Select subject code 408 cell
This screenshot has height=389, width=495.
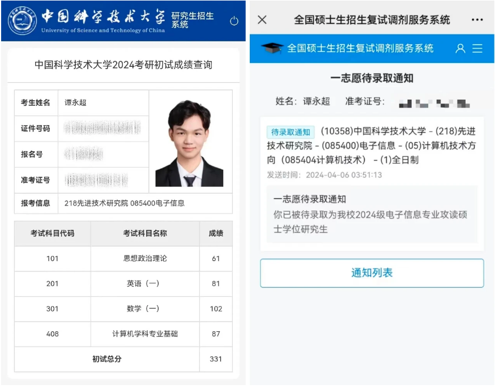click(x=53, y=334)
